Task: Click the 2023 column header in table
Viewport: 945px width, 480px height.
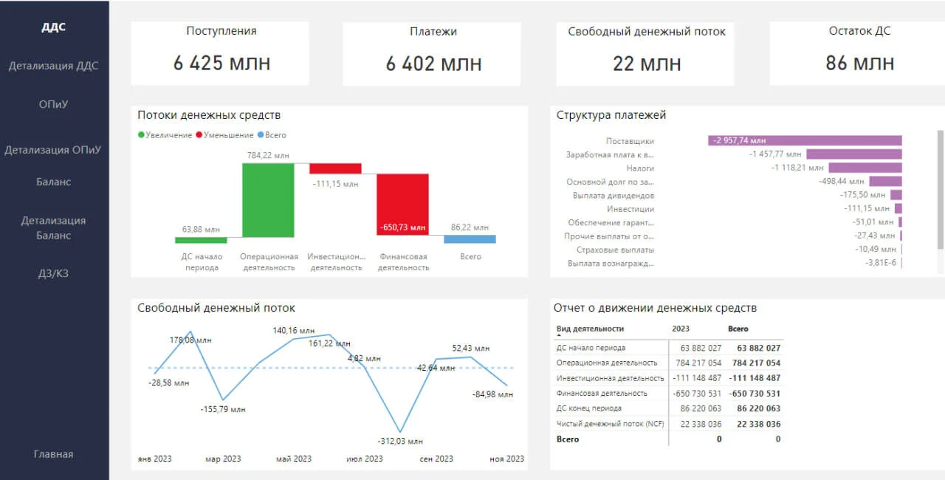Action: [x=681, y=329]
